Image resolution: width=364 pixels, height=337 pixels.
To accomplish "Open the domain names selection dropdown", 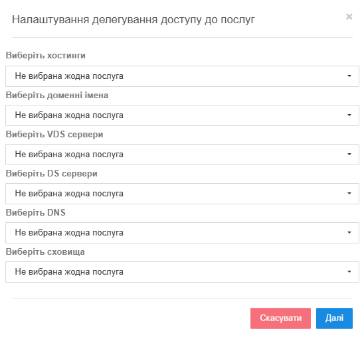I will click(182, 115).
